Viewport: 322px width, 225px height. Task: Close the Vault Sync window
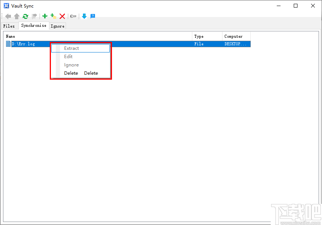click(x=313, y=6)
